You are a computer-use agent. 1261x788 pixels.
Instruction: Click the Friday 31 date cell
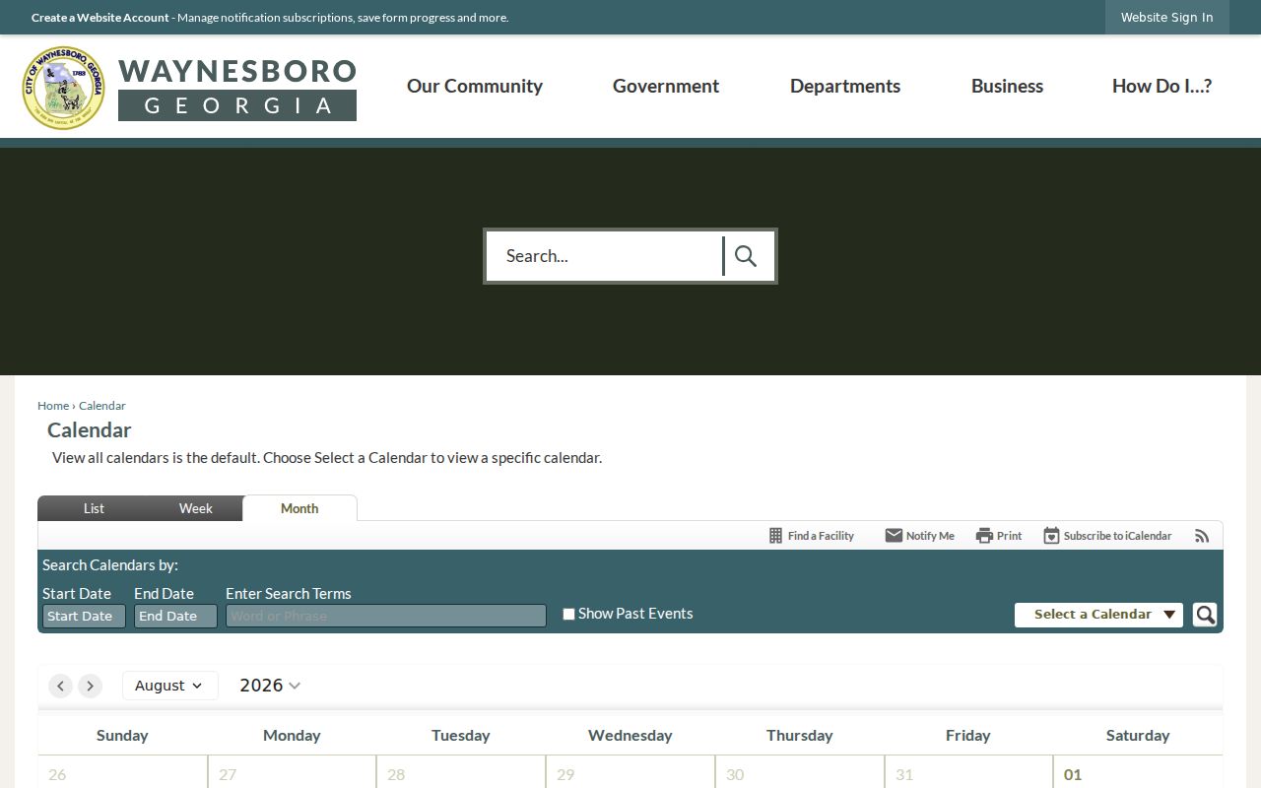[968, 773]
